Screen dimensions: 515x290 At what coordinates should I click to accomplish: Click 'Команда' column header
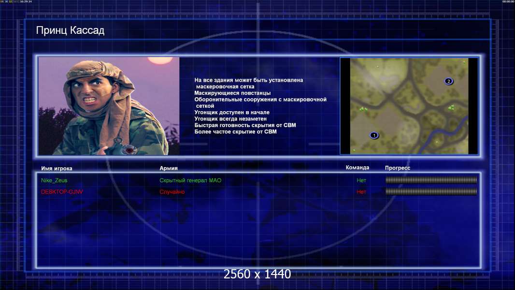pos(358,168)
